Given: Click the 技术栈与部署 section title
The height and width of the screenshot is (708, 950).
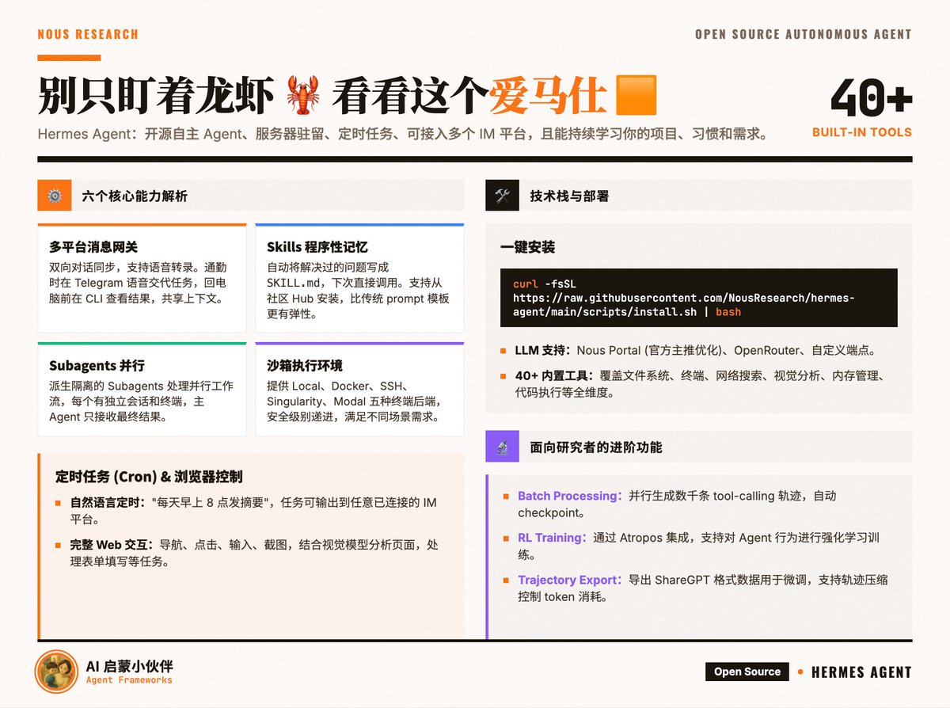Looking at the screenshot, I should [x=569, y=196].
